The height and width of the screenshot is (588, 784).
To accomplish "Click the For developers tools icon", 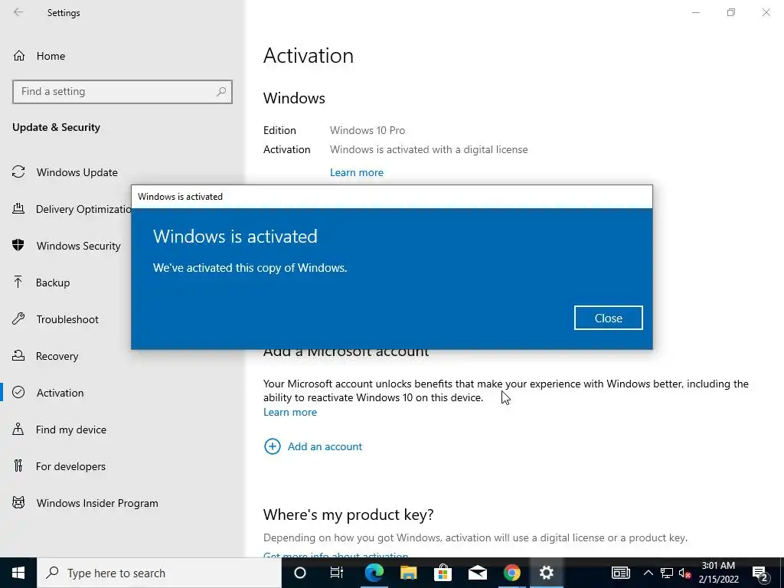I will click(18, 466).
